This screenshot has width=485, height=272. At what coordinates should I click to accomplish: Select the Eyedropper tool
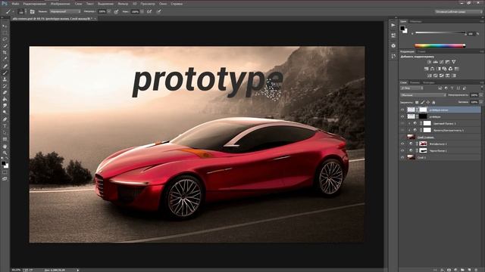pos(5,59)
